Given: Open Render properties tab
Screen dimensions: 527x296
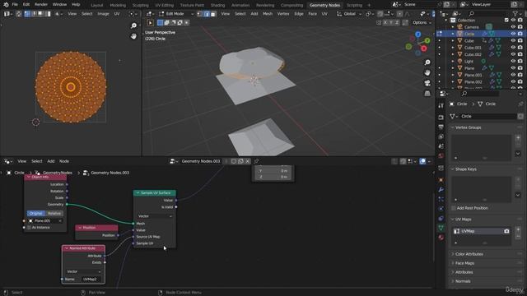Looking at the screenshot, I should tap(441, 118).
